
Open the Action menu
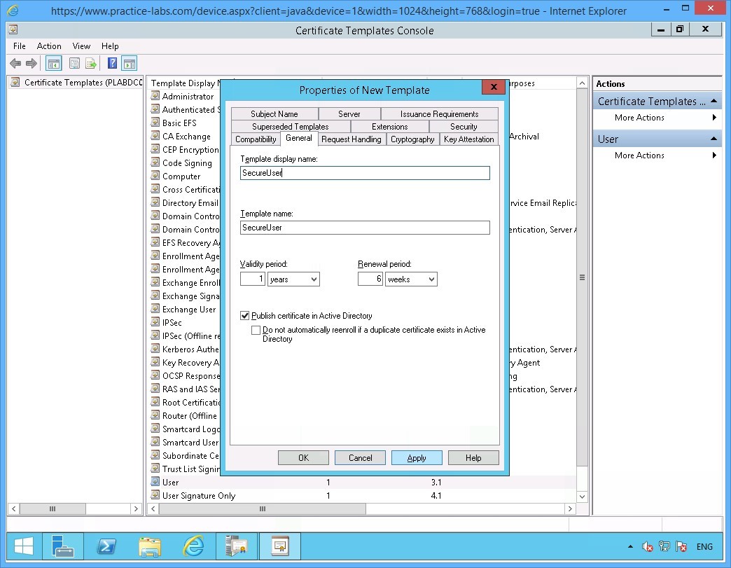click(48, 46)
